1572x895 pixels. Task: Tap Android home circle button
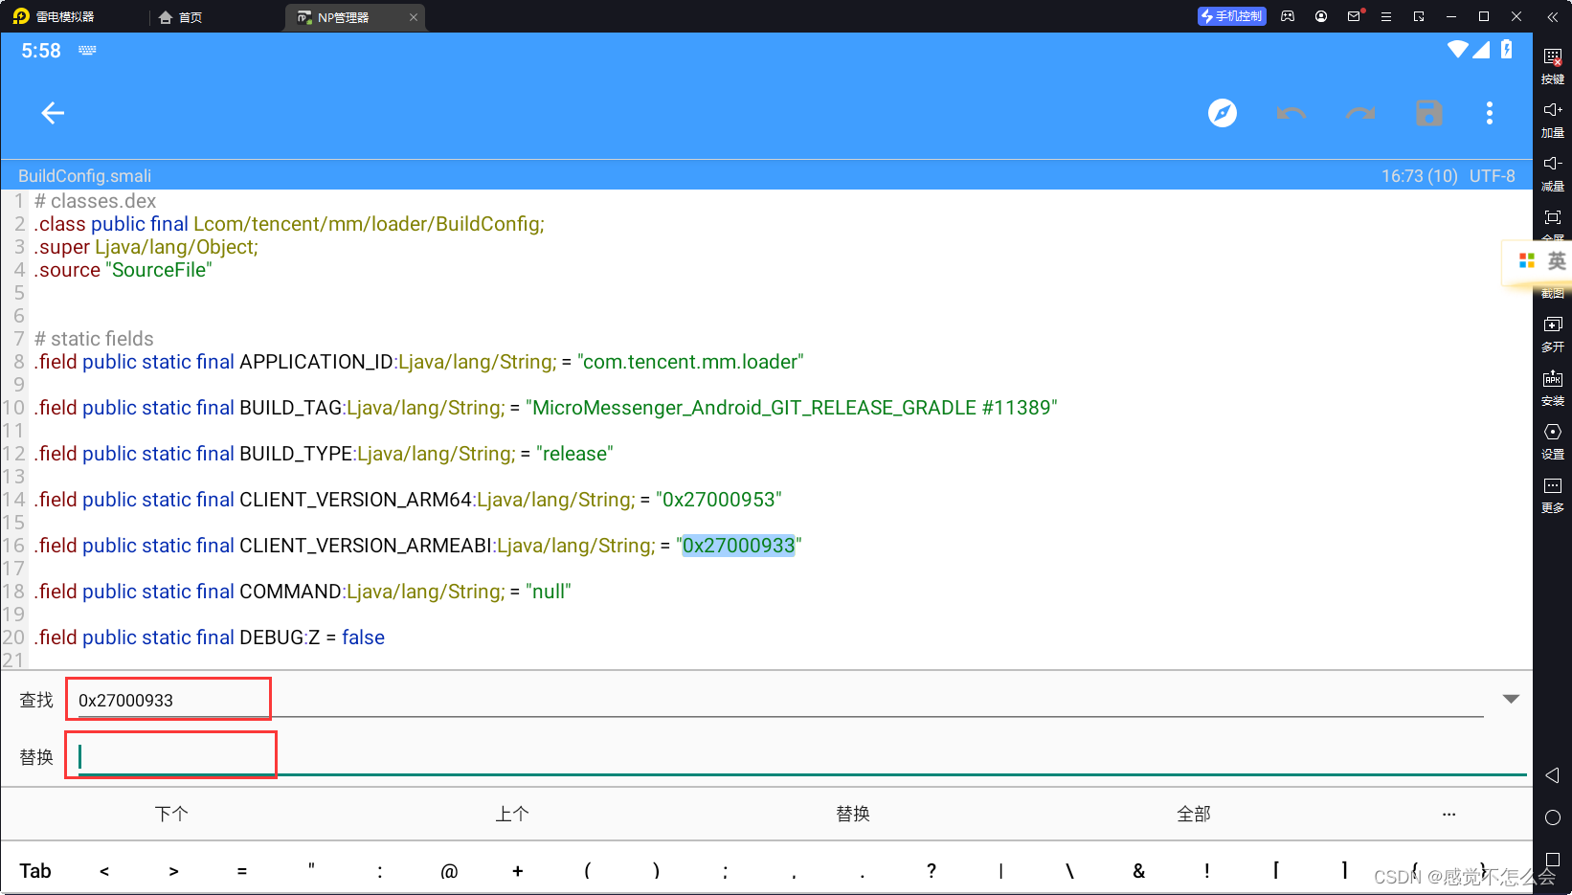click(x=1553, y=817)
